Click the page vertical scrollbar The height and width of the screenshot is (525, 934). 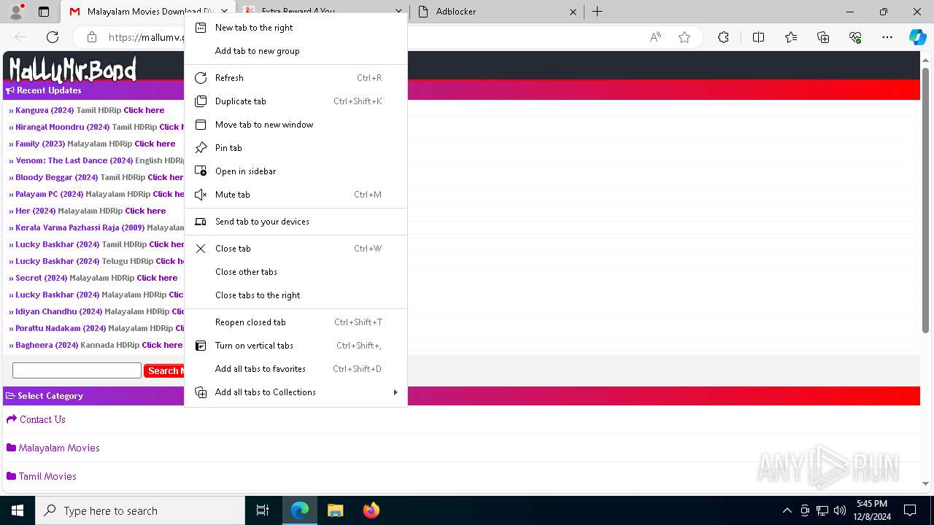(x=926, y=200)
